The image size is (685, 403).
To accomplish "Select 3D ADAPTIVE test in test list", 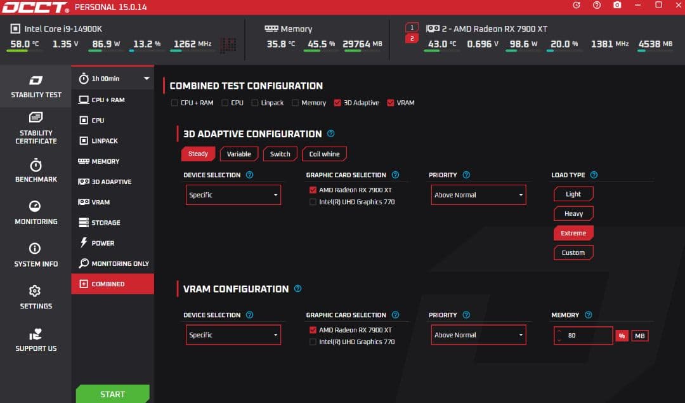I will pyautogui.click(x=113, y=182).
